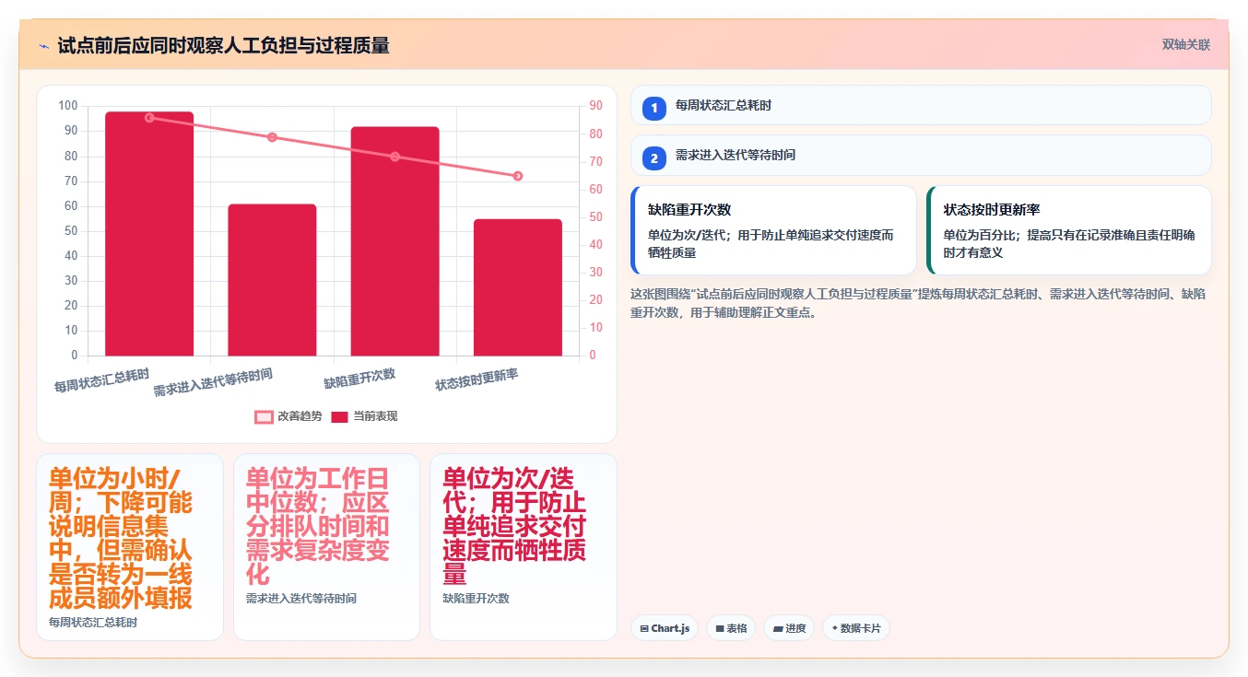The height and width of the screenshot is (677, 1248).
Task: Click the left axis value 50
Action: [70, 231]
